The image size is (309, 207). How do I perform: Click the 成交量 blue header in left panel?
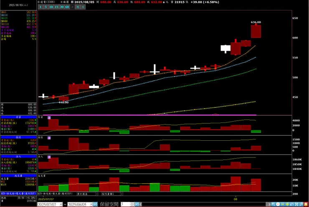click(x=18, y=175)
